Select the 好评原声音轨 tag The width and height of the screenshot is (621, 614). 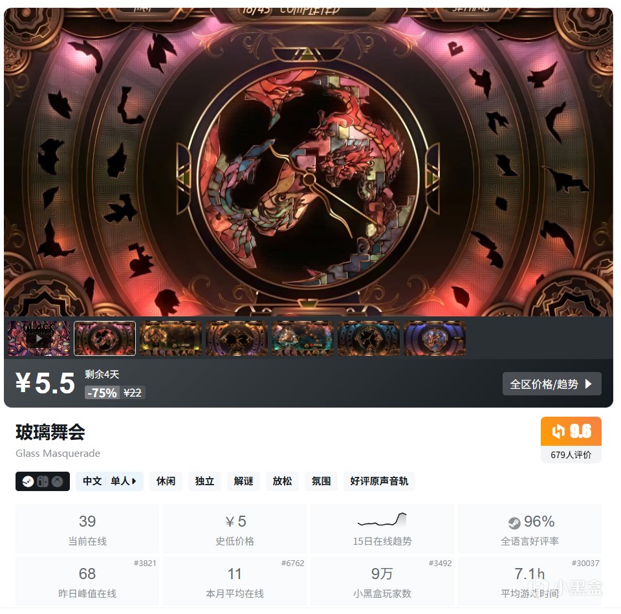tap(379, 481)
